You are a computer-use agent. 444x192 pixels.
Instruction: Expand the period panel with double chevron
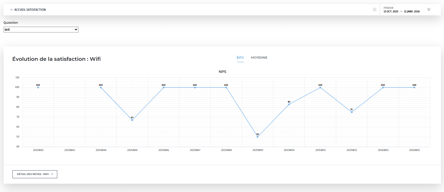click(x=429, y=9)
